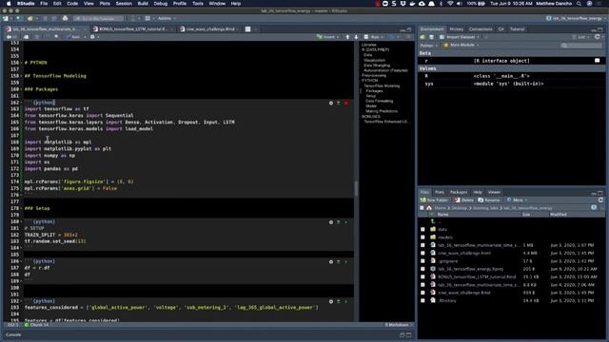
Task: Open the workspace panes layout grid icon
Action: [x=147, y=18]
